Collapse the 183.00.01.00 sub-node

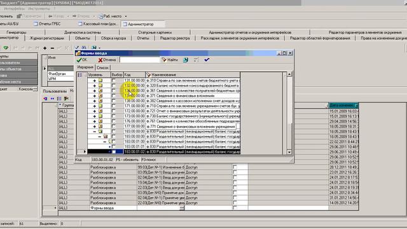pos(104,142)
